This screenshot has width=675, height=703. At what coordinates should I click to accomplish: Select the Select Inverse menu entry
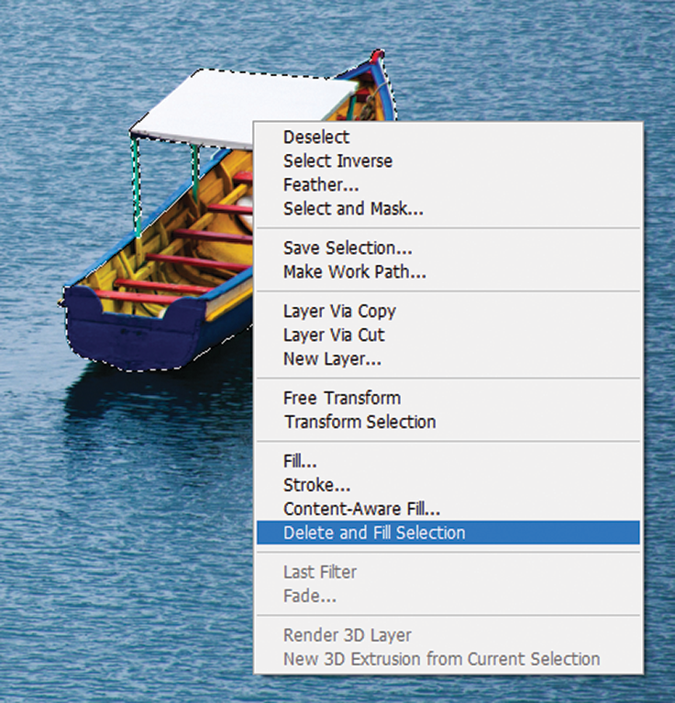pos(337,161)
